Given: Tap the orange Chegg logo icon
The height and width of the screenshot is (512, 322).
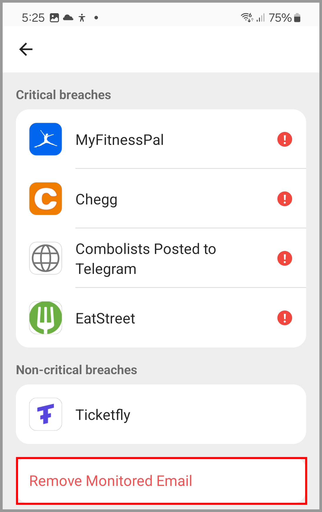Looking at the screenshot, I should coord(45,199).
